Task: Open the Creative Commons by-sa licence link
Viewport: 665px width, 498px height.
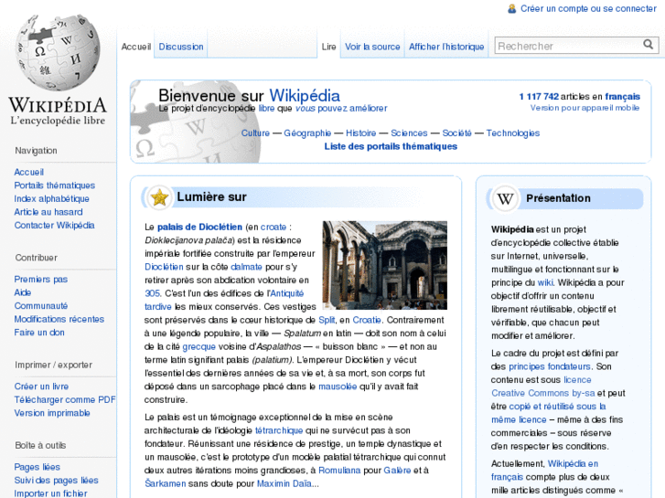Action: (542, 393)
